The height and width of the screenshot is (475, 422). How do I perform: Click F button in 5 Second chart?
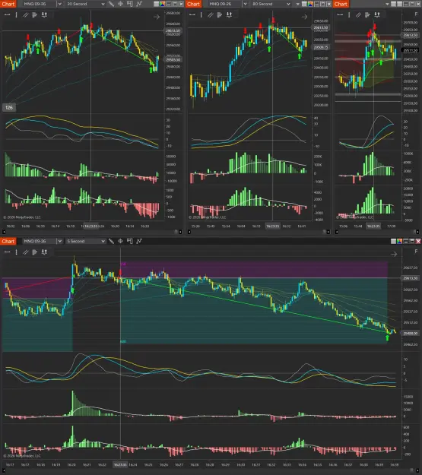[416, 252]
